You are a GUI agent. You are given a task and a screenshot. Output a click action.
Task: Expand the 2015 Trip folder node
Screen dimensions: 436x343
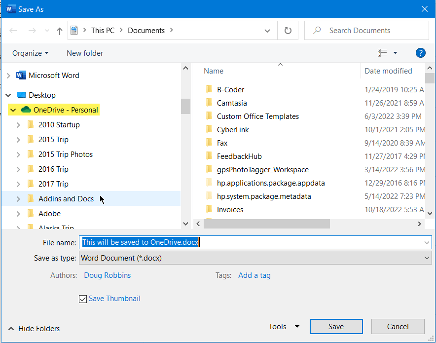(x=18, y=140)
